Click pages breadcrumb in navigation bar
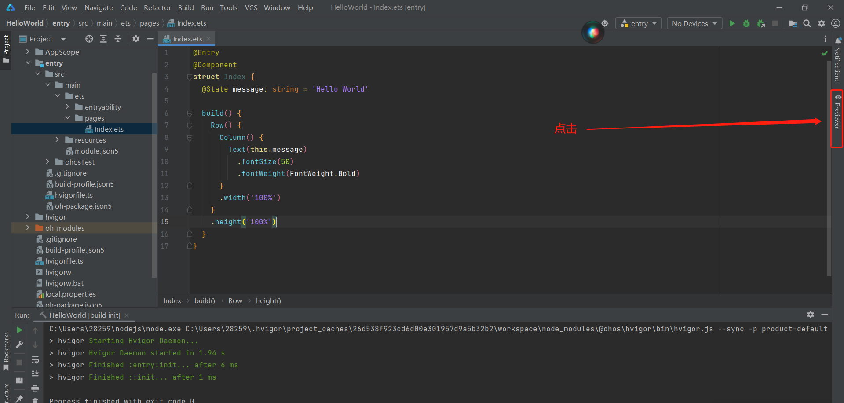This screenshot has height=403, width=844. coord(149,23)
